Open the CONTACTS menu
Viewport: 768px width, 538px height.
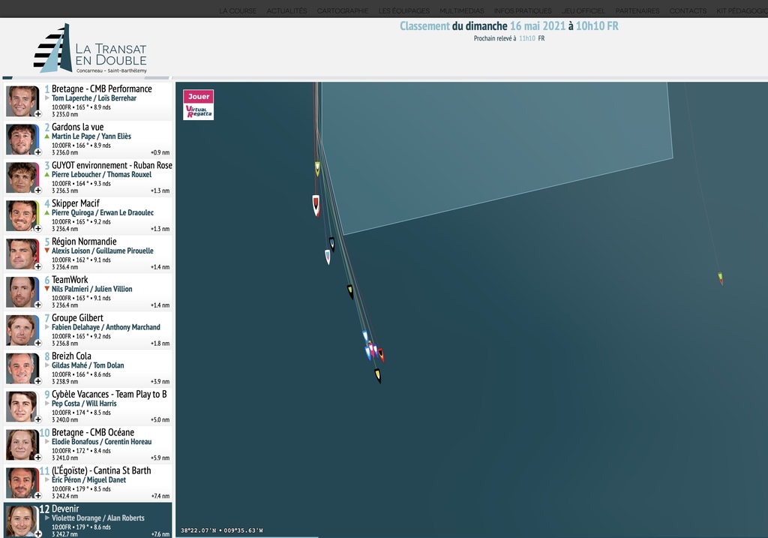[x=688, y=11]
